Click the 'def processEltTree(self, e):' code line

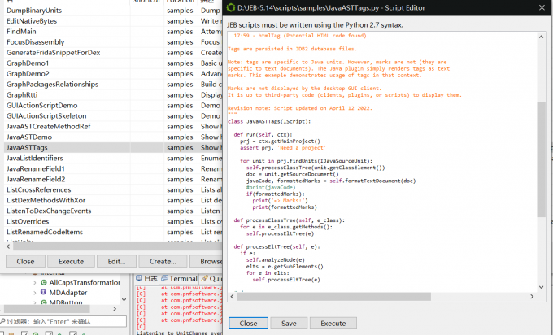pyautogui.click(x=276, y=246)
